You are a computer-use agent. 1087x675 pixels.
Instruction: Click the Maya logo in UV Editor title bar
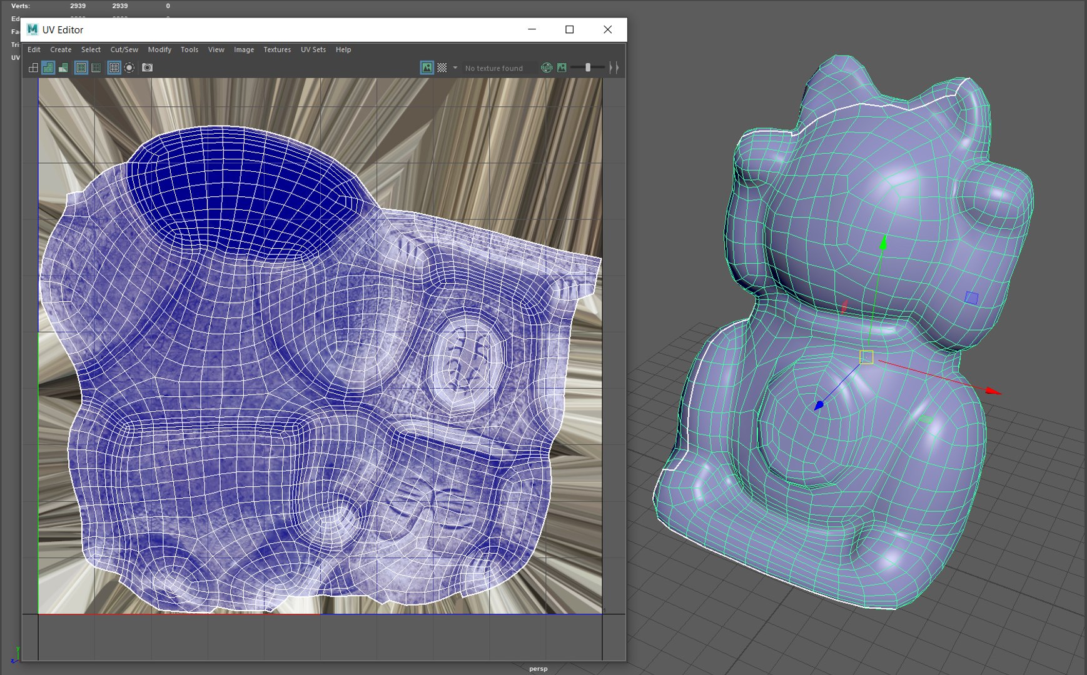33,29
